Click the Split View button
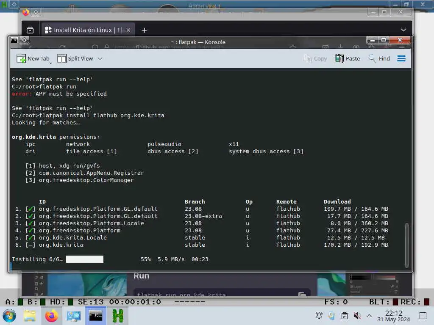 75,58
